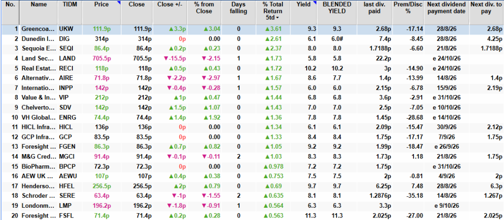This screenshot has width=504, height=220.
Task: Select the Value & In... row name
Action: (38, 97)
